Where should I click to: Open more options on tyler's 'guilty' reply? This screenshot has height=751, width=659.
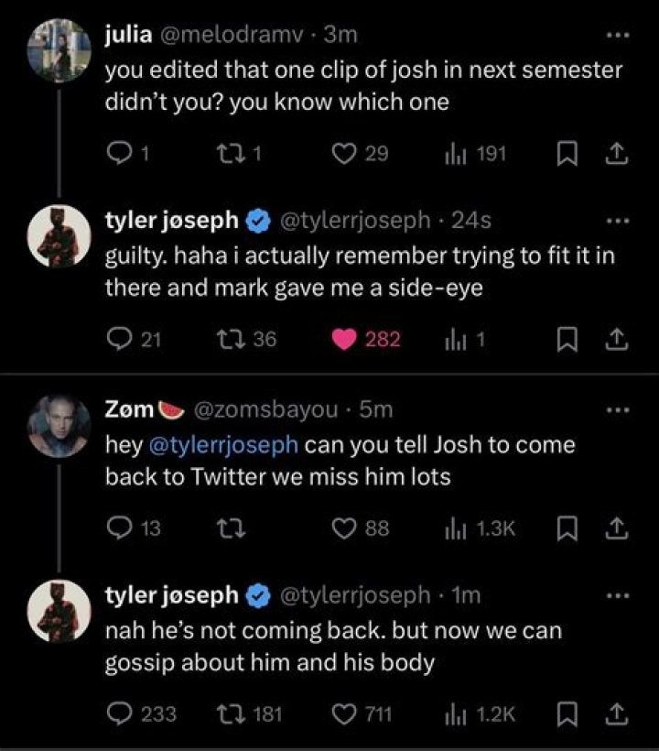[619, 222]
